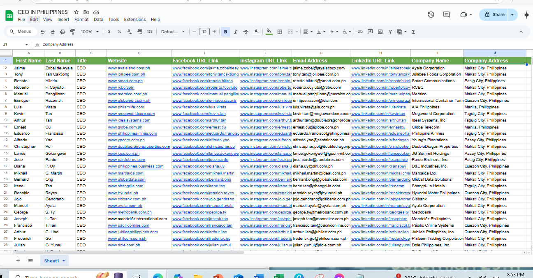Open the Edit menu
Screen dimensions: 533x278
click(34, 19)
